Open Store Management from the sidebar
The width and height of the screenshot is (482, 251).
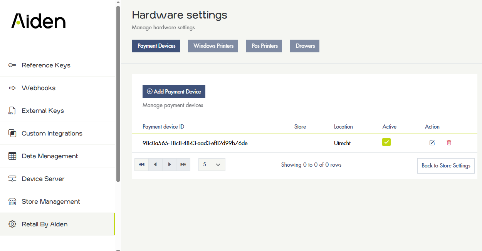(51, 202)
